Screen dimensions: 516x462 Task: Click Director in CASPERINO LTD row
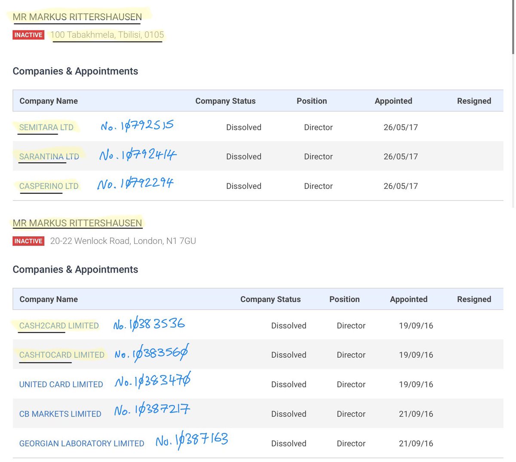(318, 186)
